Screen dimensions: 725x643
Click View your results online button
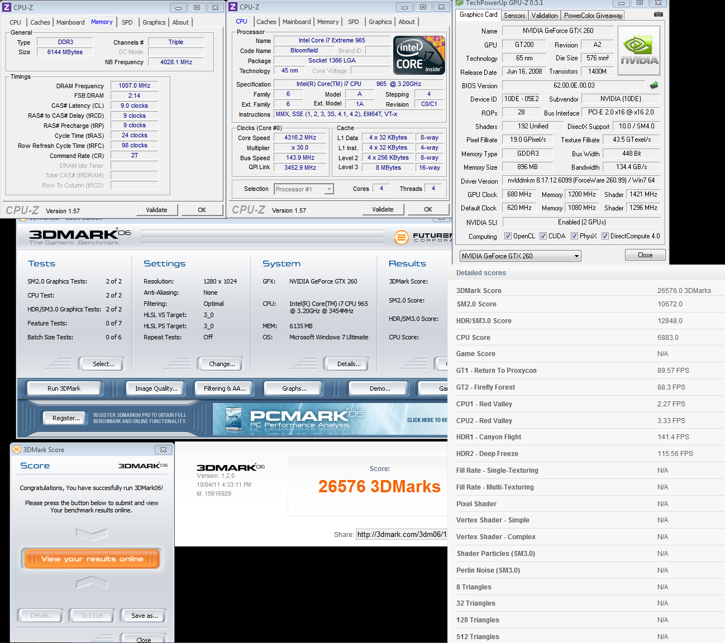[x=92, y=559]
